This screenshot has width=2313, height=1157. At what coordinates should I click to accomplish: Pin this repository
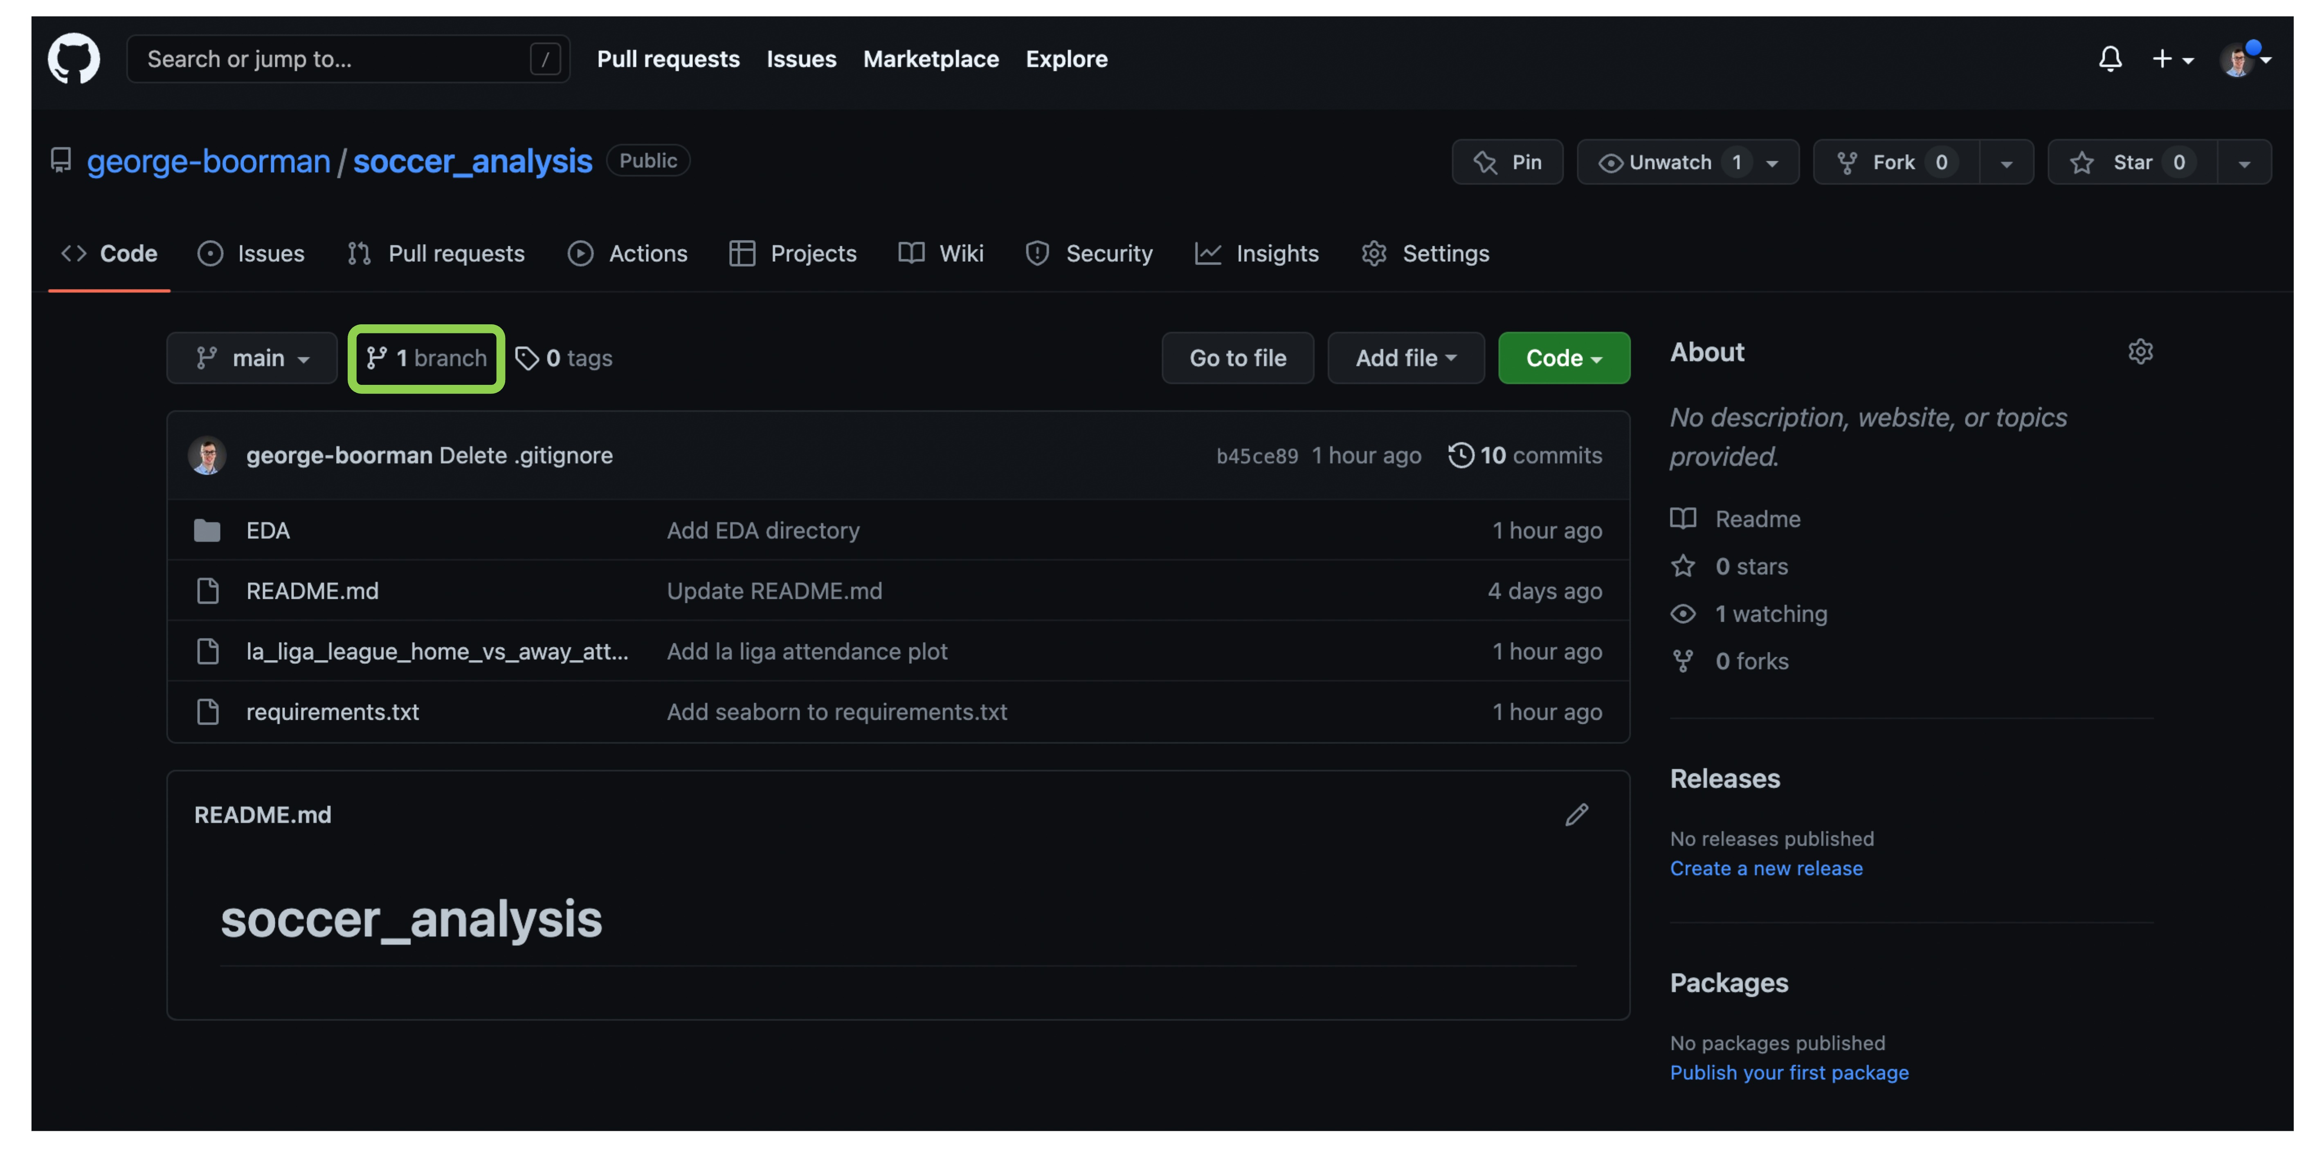pyautogui.click(x=1508, y=162)
